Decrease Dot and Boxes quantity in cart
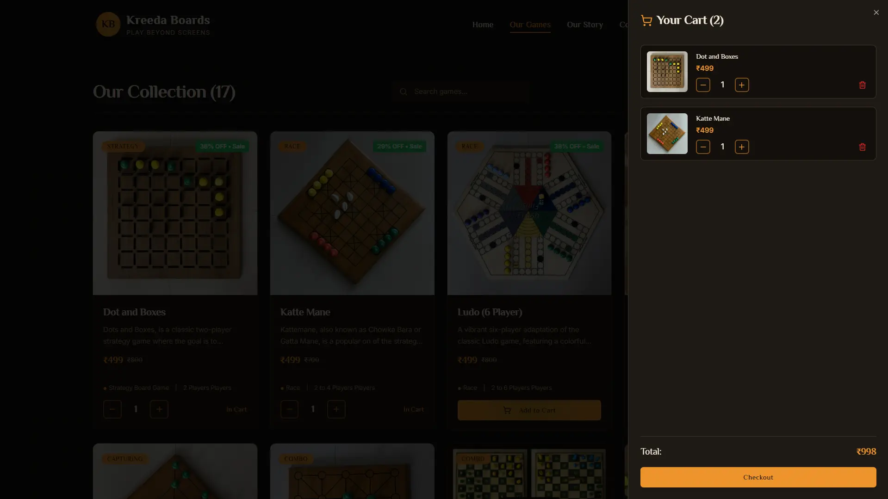The width and height of the screenshot is (888, 499). click(703, 85)
